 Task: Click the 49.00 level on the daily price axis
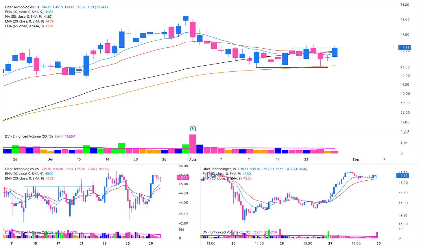(x=405, y=20)
